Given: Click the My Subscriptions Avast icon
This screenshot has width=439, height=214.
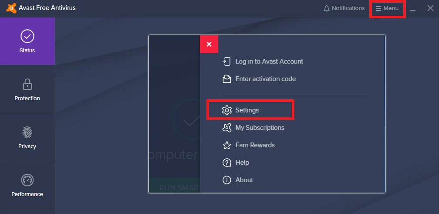Looking at the screenshot, I should 227,128.
